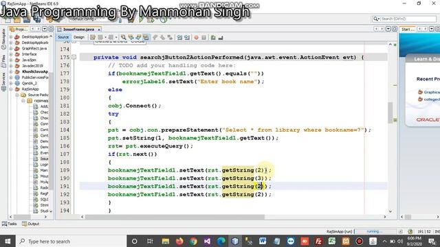Click the ORACLE logo on Start Page
Image resolution: width=440 pixels, height=247 pixels.
coord(428,119)
